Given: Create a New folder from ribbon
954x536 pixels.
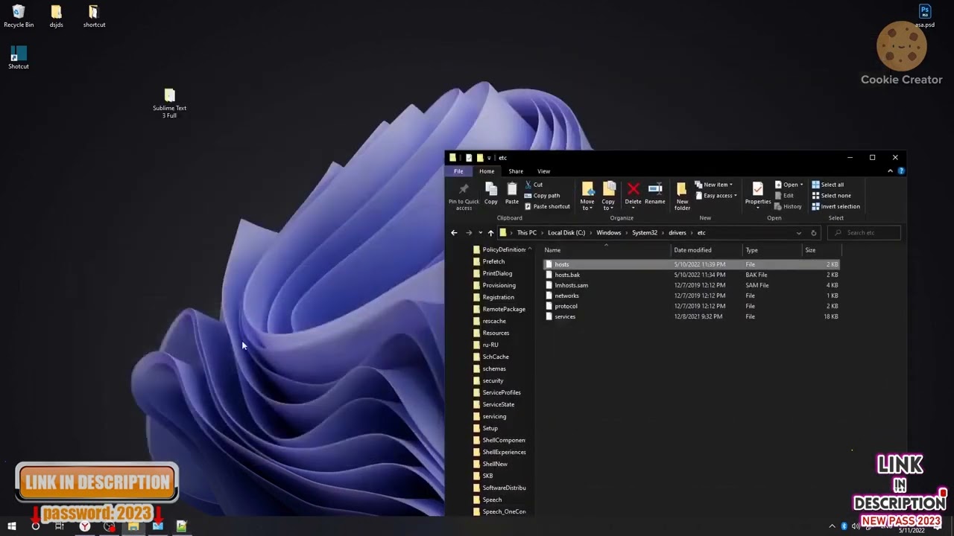Looking at the screenshot, I should pos(682,196).
